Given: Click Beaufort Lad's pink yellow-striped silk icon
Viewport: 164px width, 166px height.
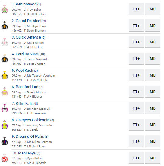Looking at the screenshot, I should click(5, 92).
